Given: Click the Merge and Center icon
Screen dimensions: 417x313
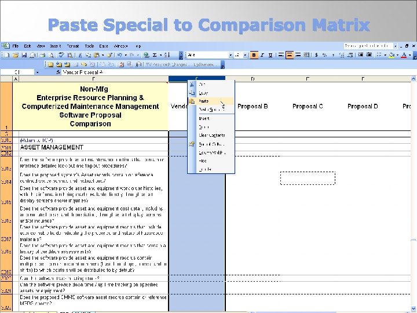Looking at the screenshot, I should click(306, 55).
